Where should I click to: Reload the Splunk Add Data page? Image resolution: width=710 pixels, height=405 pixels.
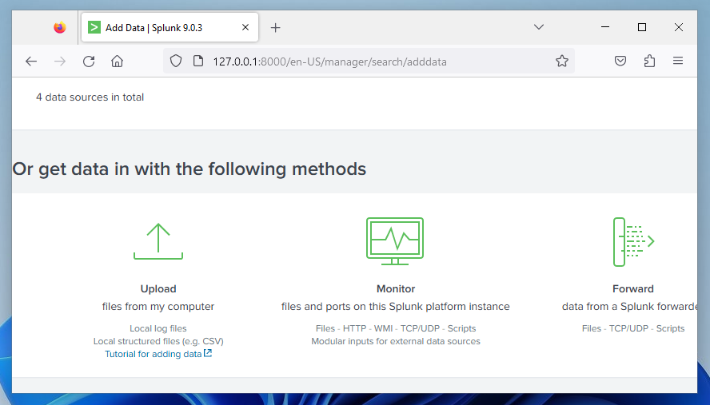coord(89,61)
